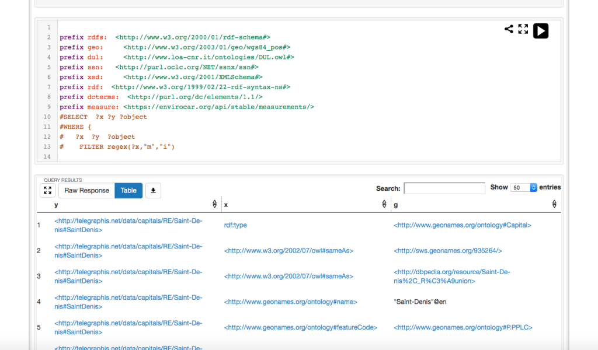Run the SPARQL query with the play button

540,30
